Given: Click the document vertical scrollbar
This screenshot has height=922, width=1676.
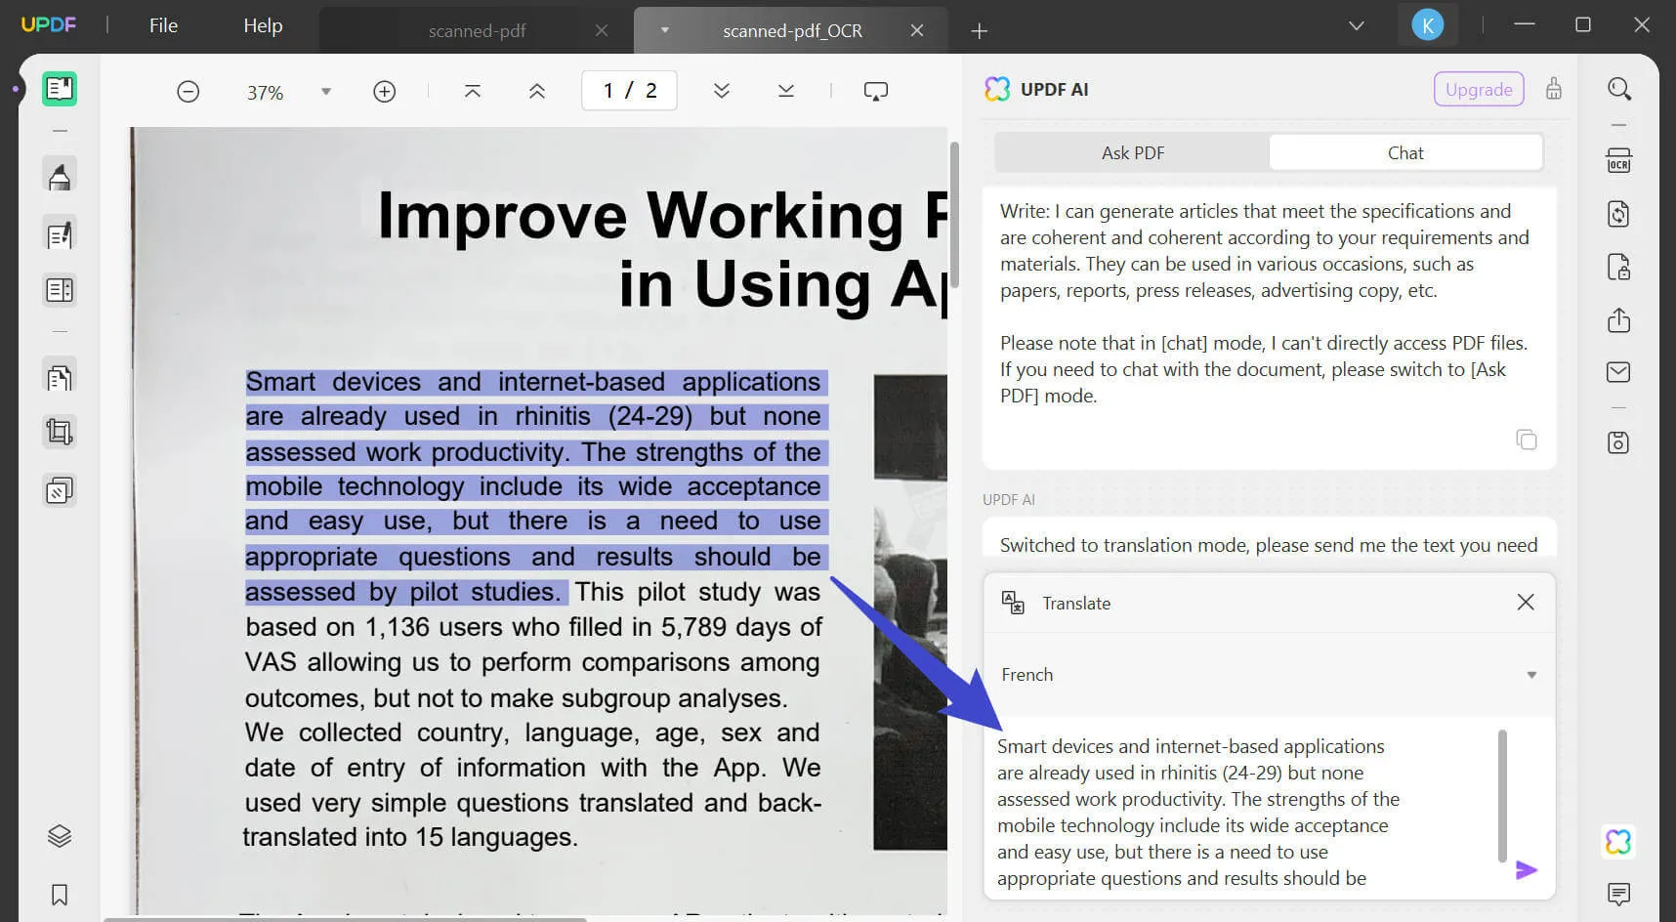Looking at the screenshot, I should tap(954, 215).
